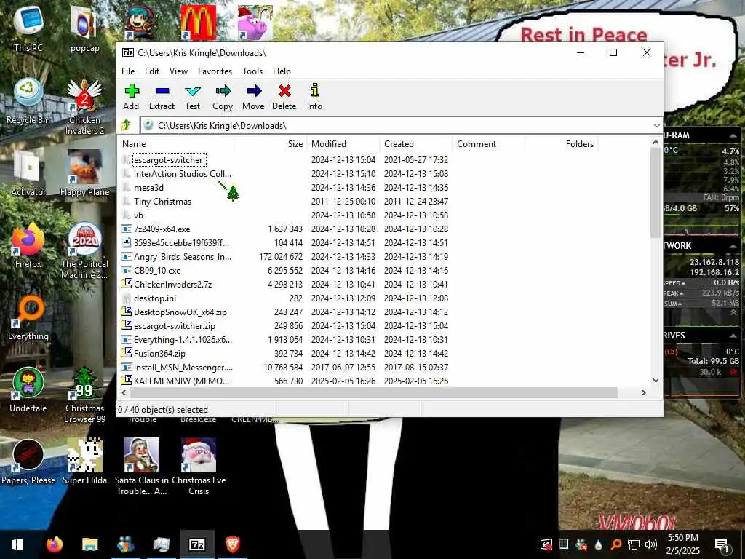The image size is (745, 559).
Task: Select the Everything desktop shortcut
Action: (28, 317)
